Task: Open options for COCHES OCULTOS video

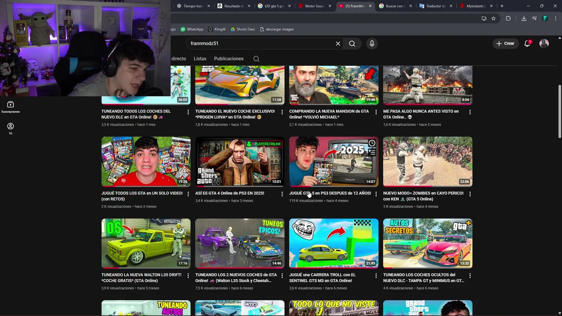Action: click(x=470, y=276)
